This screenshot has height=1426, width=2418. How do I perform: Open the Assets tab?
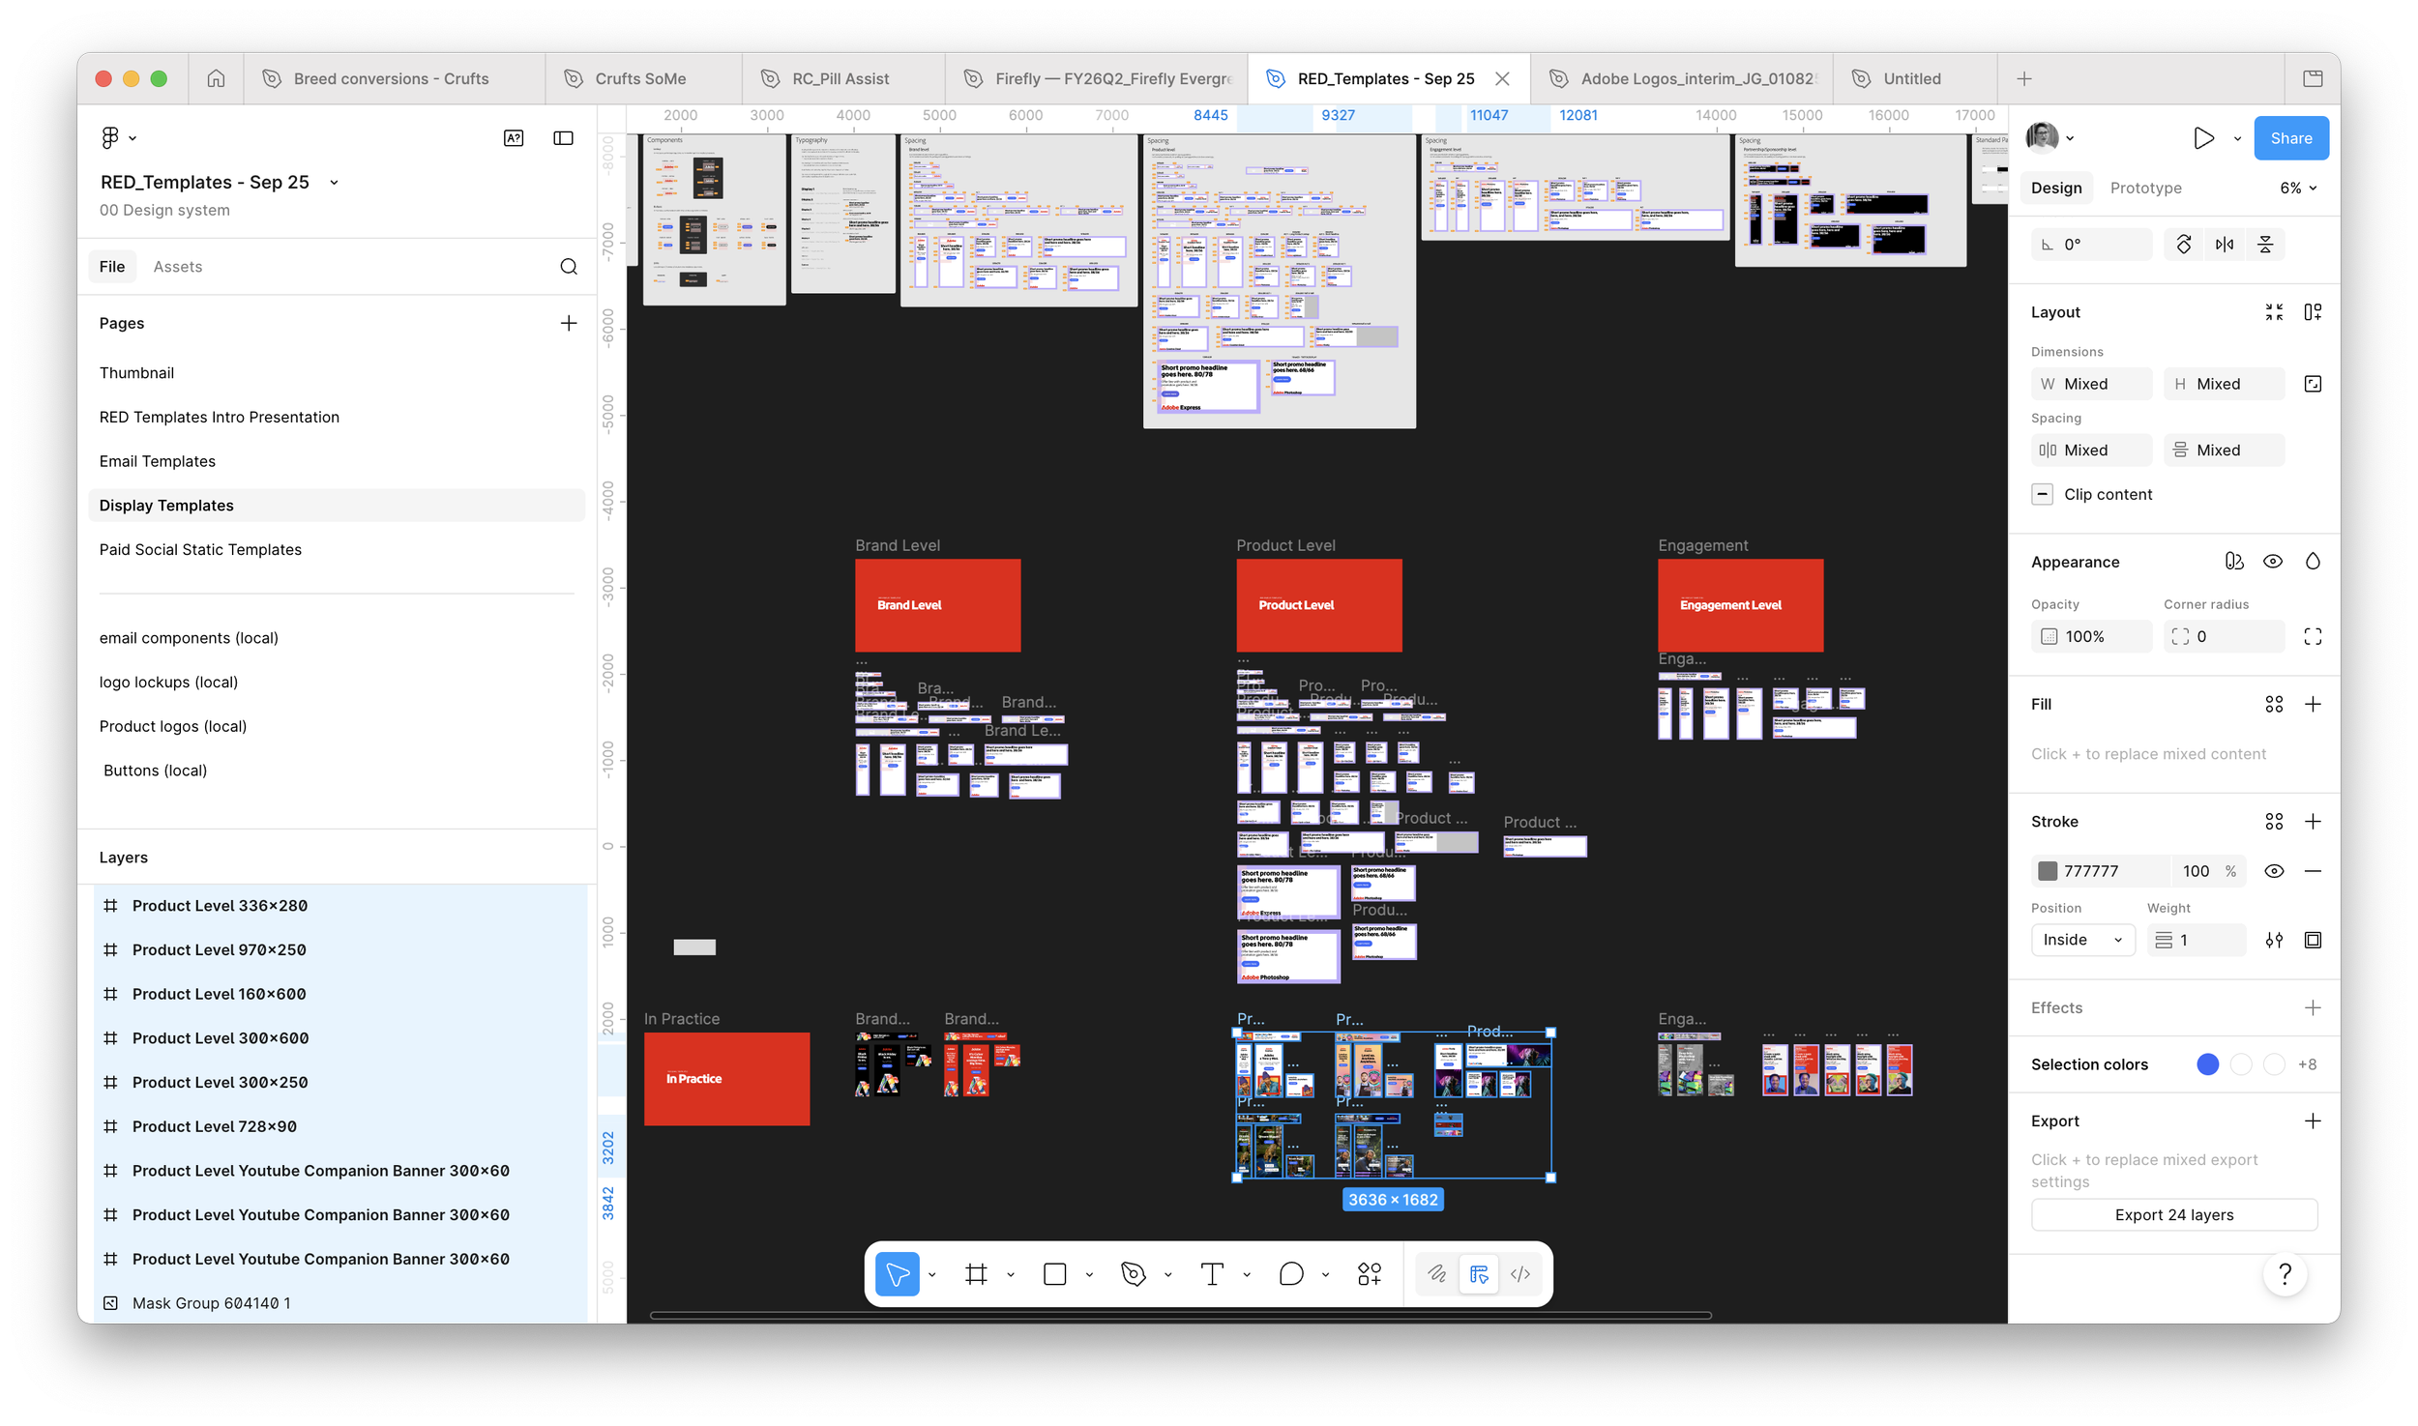pos(178,267)
